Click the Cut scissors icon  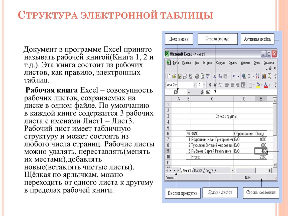tap(214, 76)
